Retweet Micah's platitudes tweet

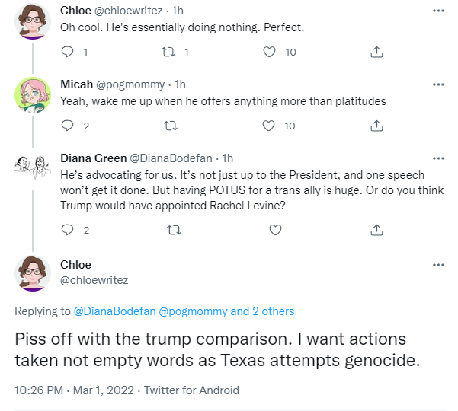point(170,126)
